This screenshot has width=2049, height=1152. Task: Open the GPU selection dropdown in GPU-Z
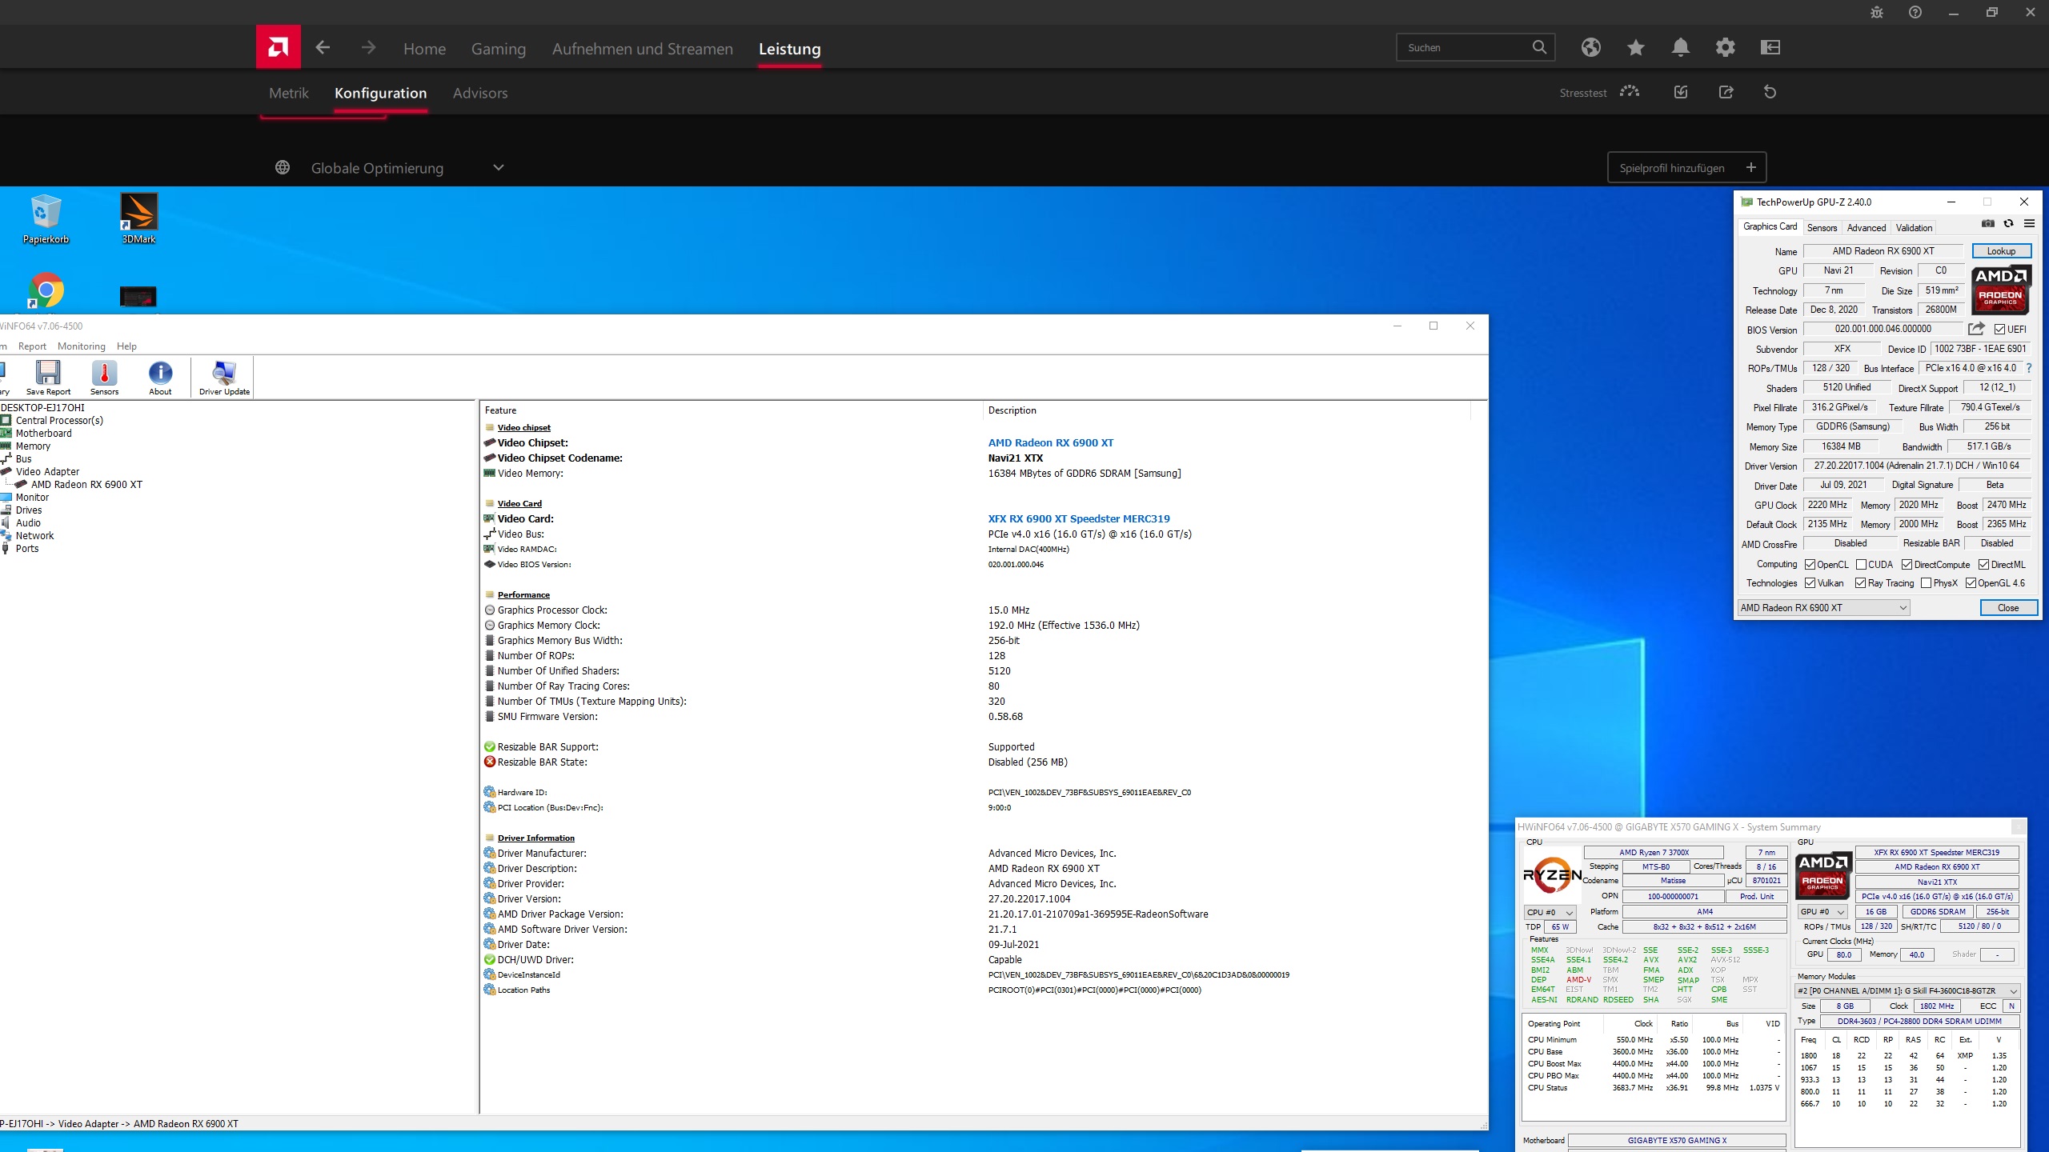1823,608
